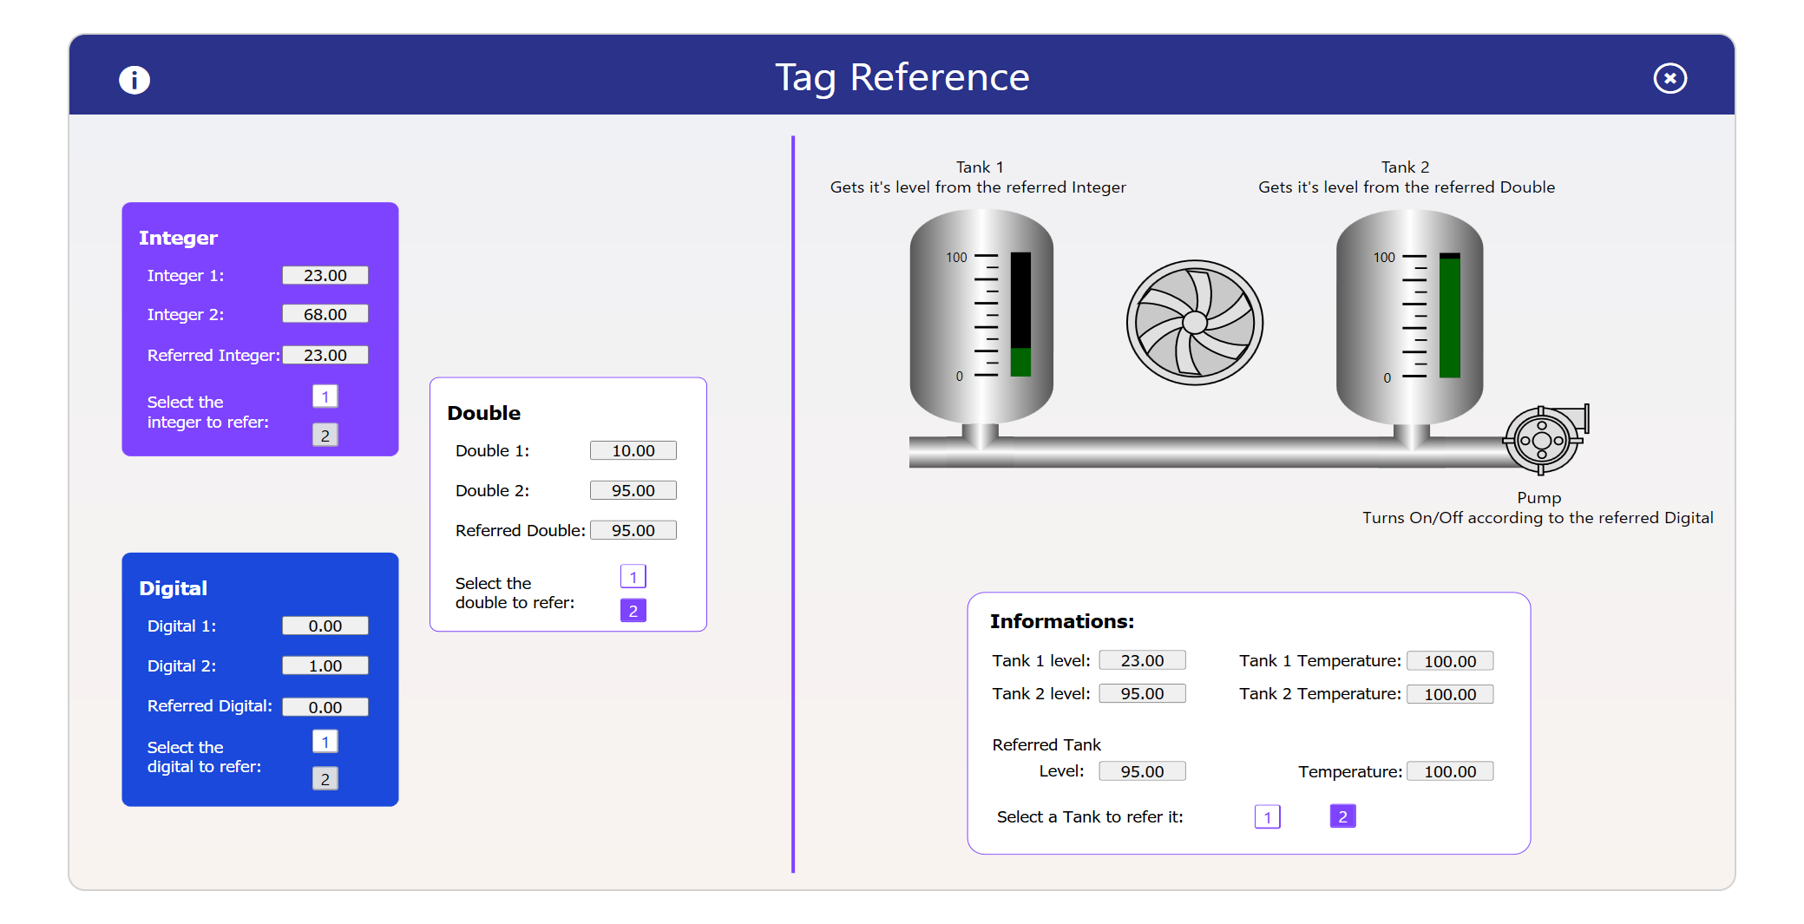Refer to Tank 1 in Informations
The width and height of the screenshot is (1804, 924).
pyautogui.click(x=1267, y=816)
